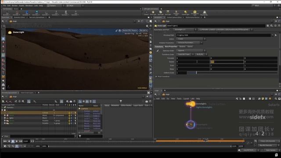Click the Translate X input field

click(193, 58)
